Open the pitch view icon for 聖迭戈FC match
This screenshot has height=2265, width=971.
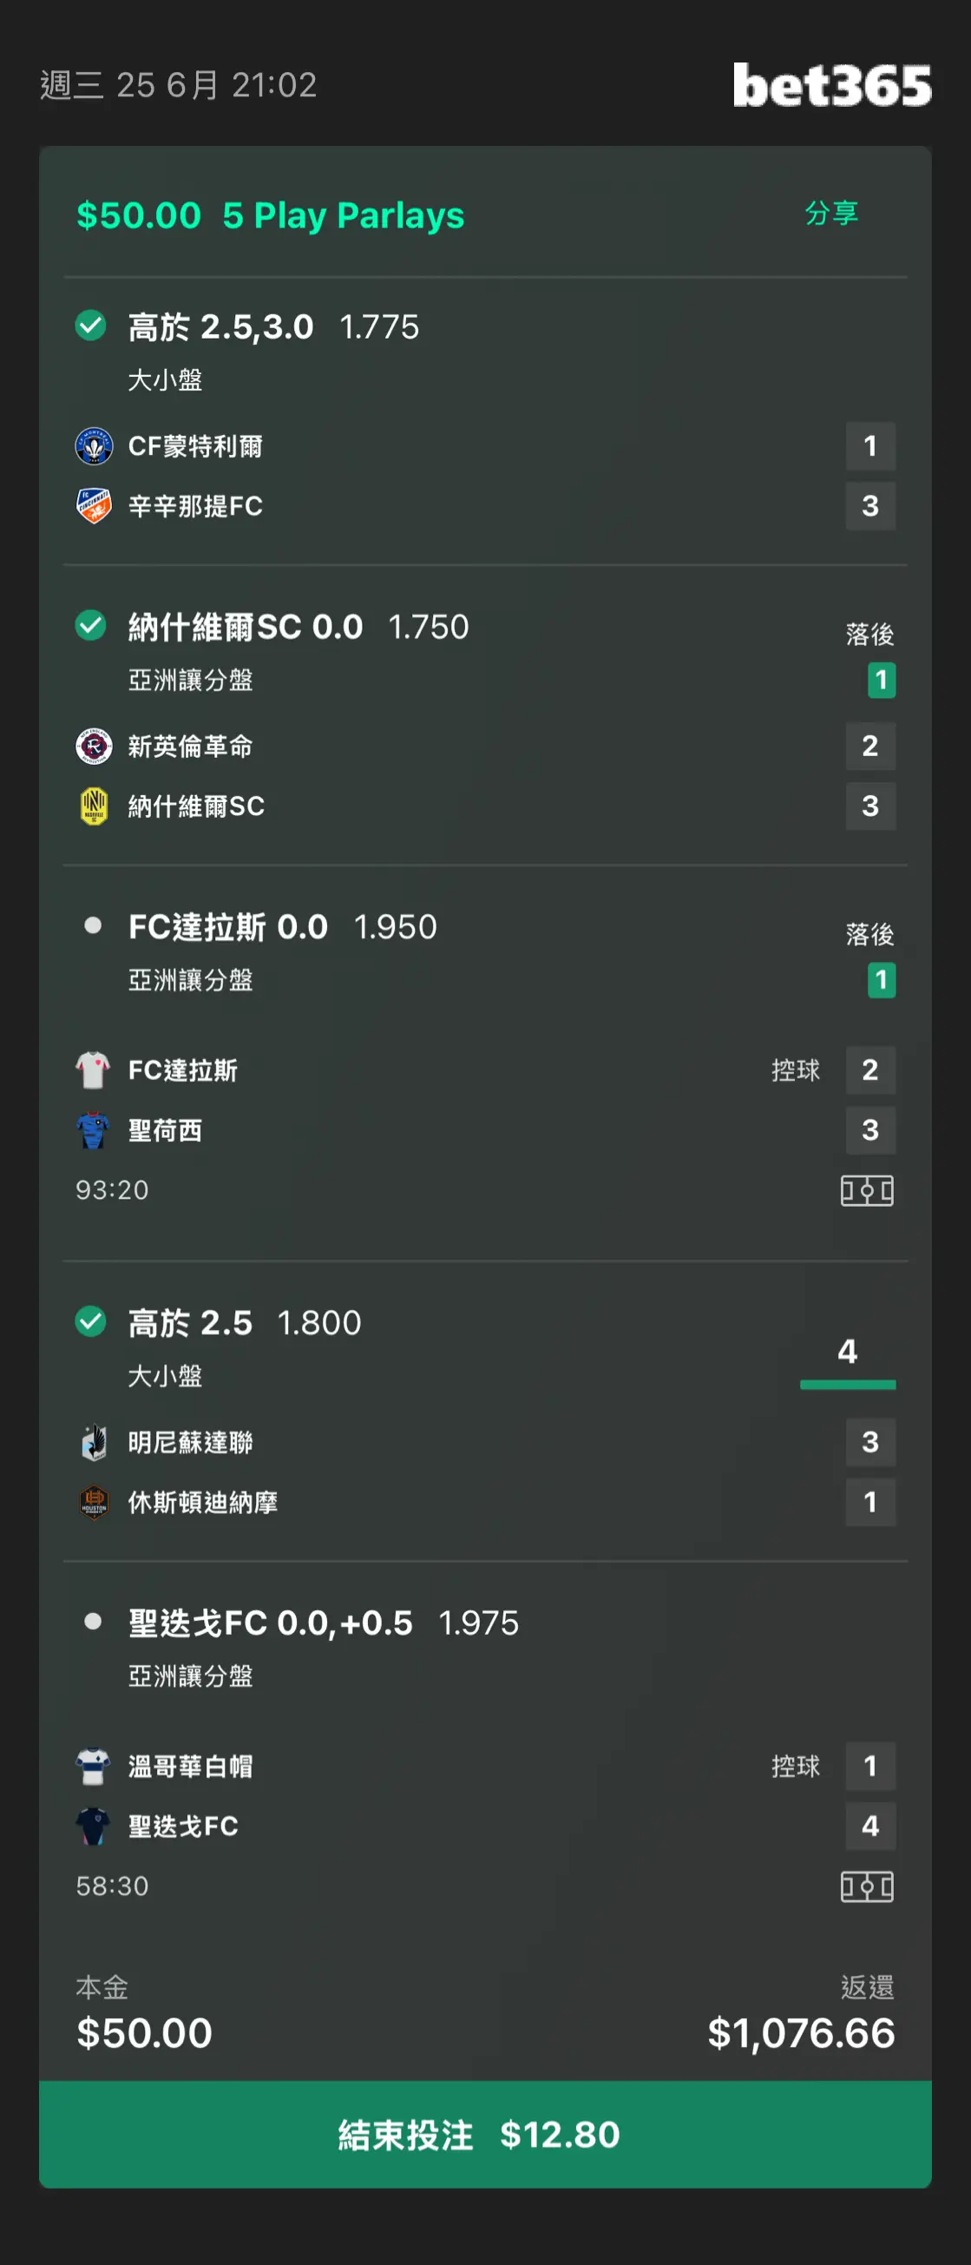(x=866, y=1886)
